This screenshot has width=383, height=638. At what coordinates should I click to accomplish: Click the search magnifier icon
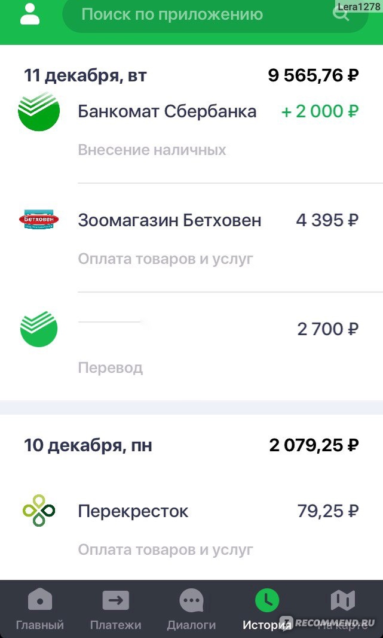coord(341,14)
